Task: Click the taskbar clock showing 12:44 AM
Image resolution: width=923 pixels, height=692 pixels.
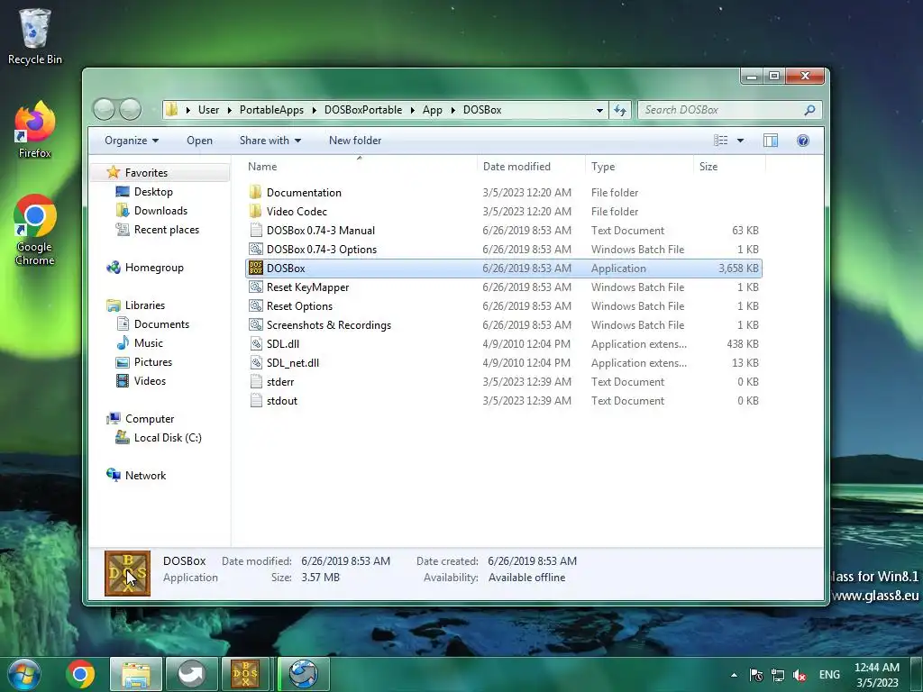Action: pos(877,675)
